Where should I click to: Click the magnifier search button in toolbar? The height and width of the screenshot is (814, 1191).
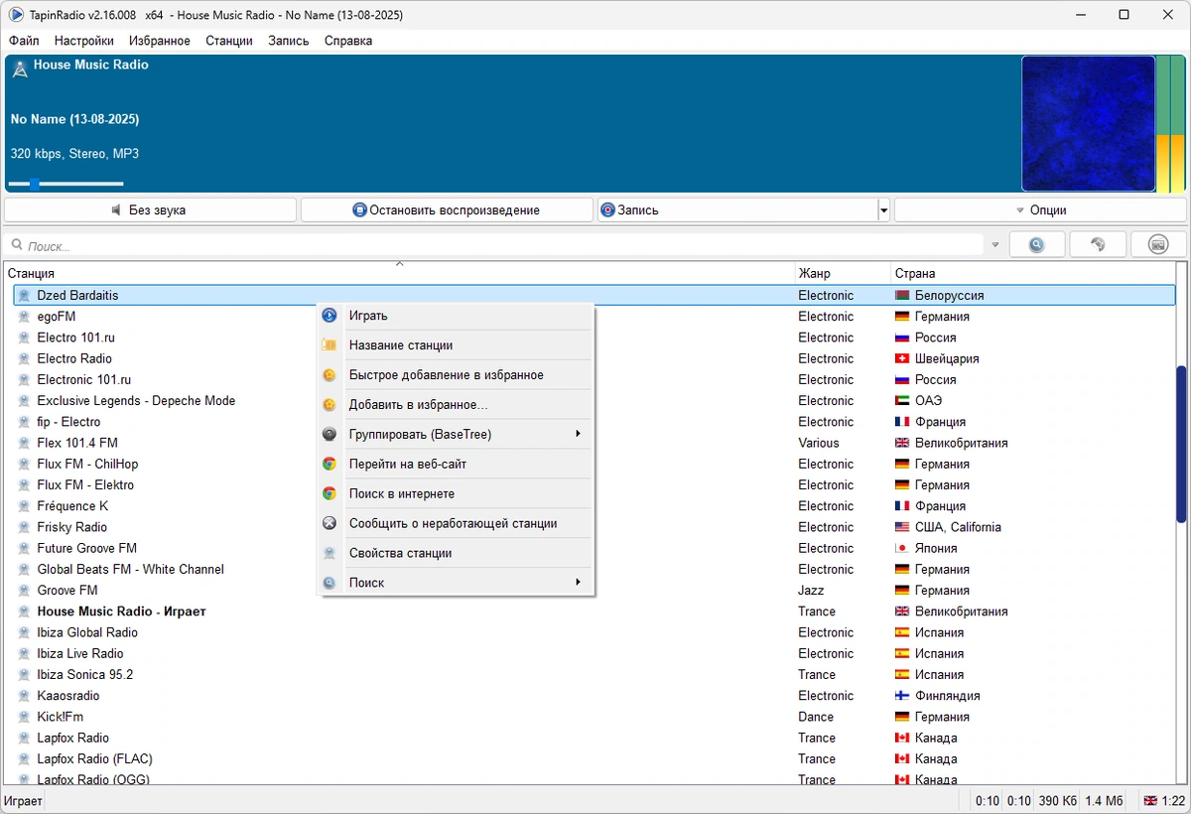tap(1037, 245)
